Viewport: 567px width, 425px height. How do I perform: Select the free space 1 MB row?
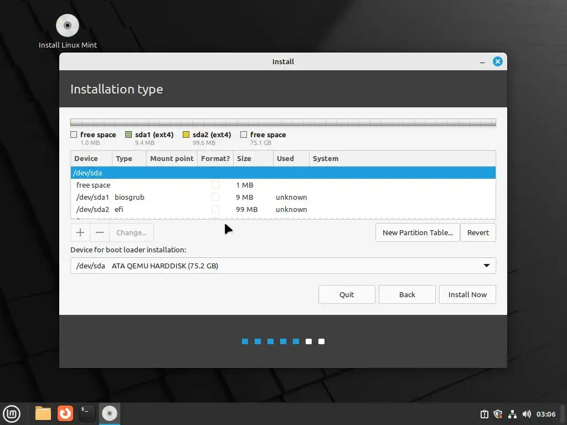point(283,185)
